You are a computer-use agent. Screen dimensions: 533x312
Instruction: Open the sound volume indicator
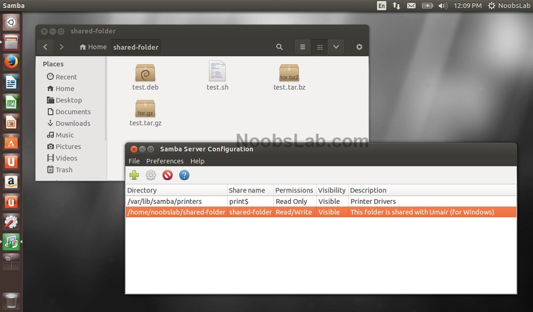pos(442,6)
